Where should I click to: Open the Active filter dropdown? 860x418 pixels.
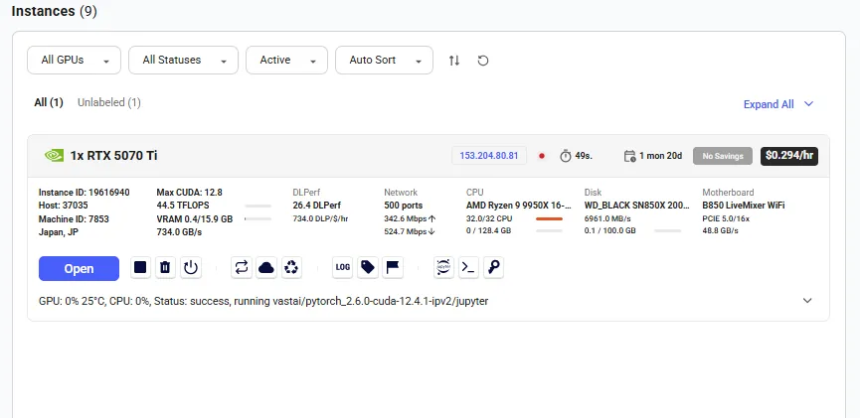287,61
